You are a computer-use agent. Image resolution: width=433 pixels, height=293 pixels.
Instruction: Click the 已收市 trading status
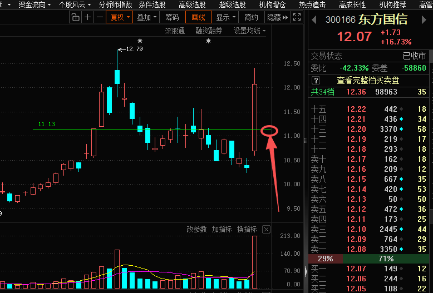[414, 56]
